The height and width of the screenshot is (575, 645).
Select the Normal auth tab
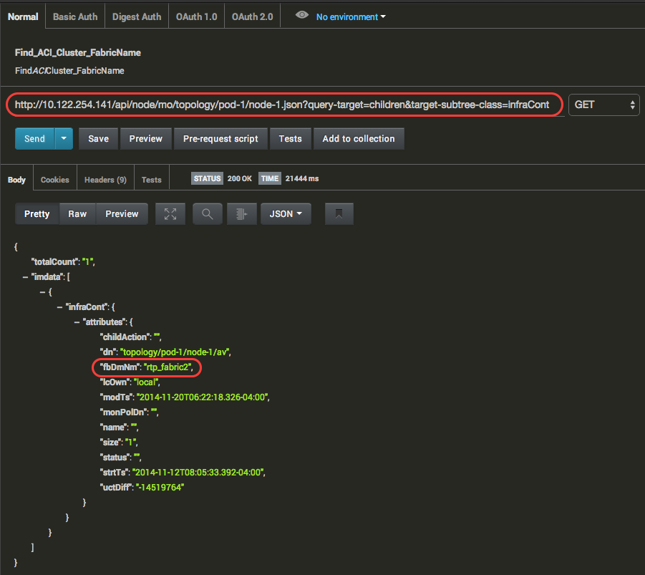23,17
